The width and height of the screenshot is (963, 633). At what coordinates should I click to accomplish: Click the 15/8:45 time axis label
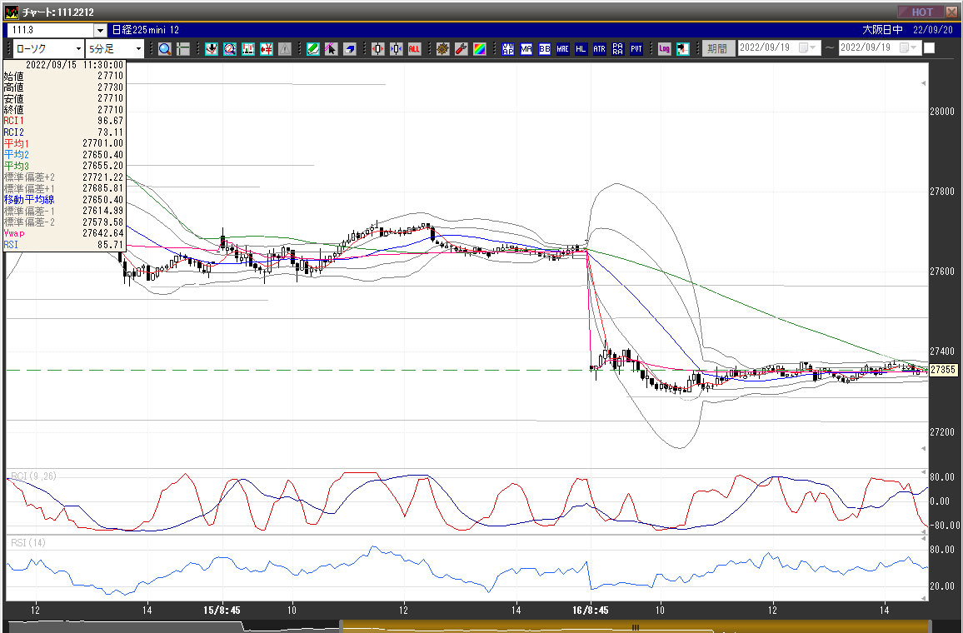(222, 611)
